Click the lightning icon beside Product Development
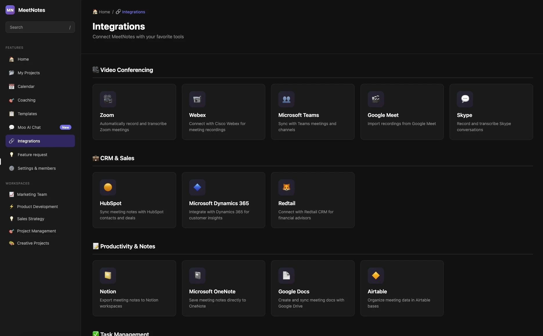The height and width of the screenshot is (336, 543). pyautogui.click(x=12, y=207)
